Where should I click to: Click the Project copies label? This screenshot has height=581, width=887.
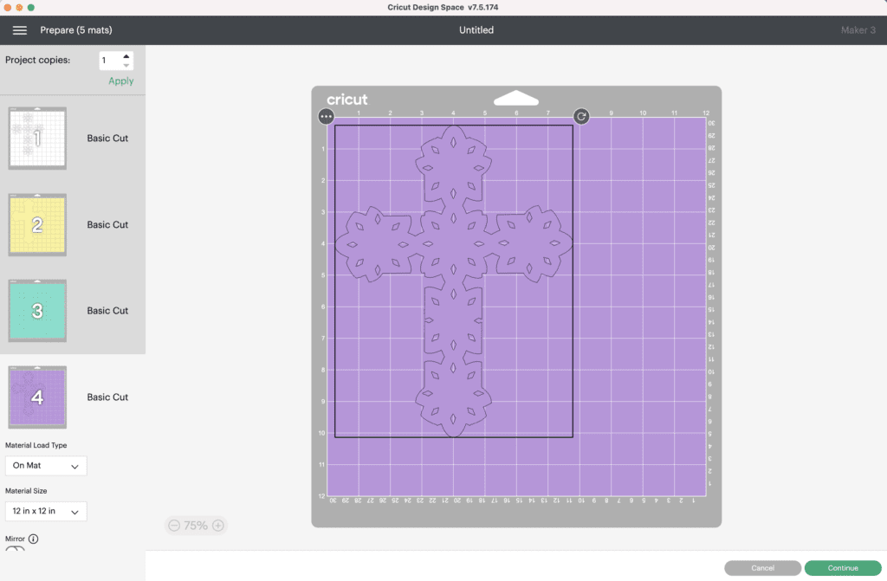coord(38,60)
